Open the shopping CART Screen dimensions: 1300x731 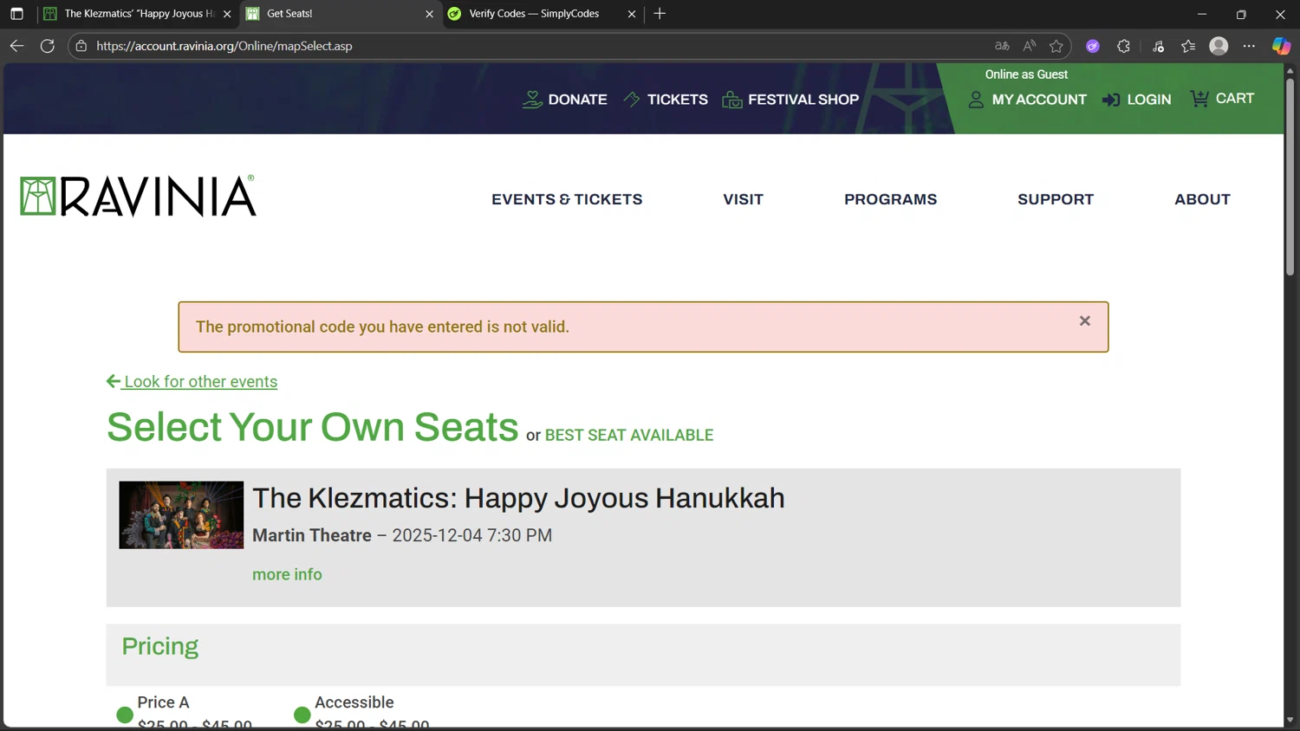coord(1222,99)
